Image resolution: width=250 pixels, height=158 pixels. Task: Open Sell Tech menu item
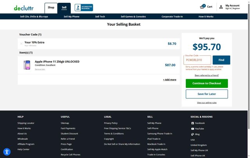point(100,16)
